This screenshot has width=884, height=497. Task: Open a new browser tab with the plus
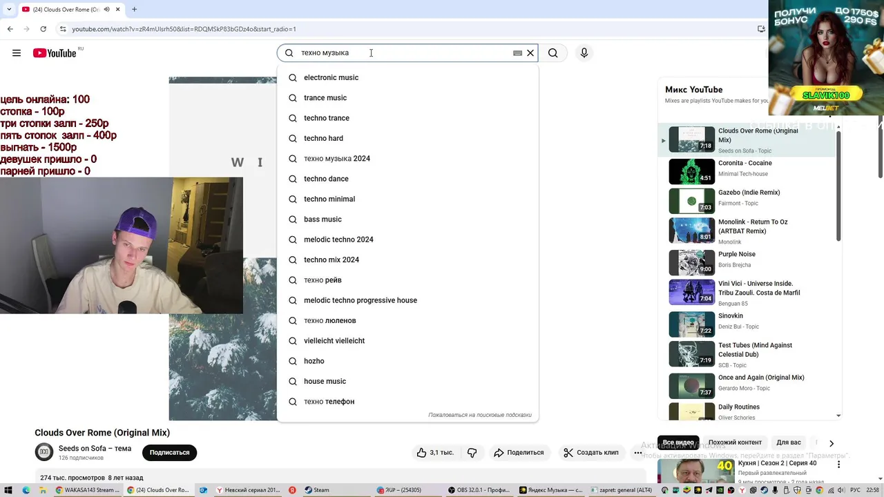[x=134, y=10]
